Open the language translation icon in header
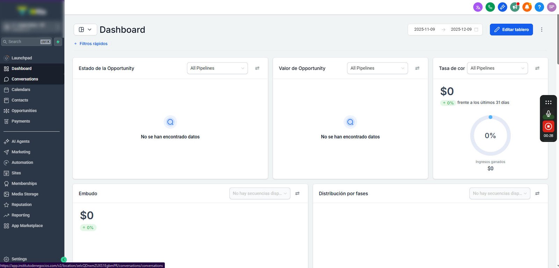The width and height of the screenshot is (559, 268). point(478,7)
